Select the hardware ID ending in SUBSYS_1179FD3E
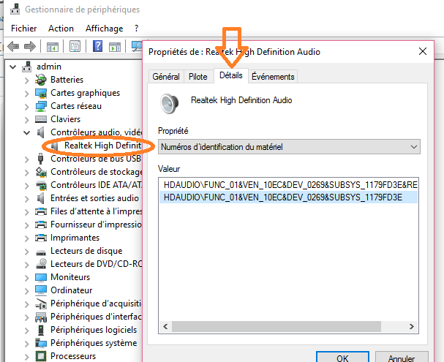This screenshot has width=444, height=362. [x=288, y=197]
